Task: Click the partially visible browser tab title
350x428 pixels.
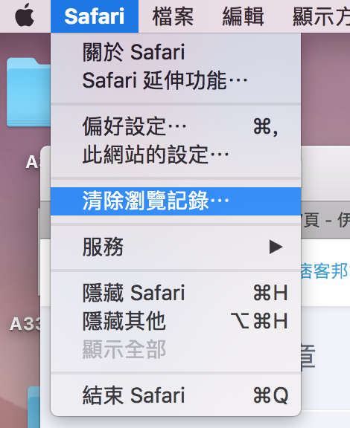Action: (325, 220)
